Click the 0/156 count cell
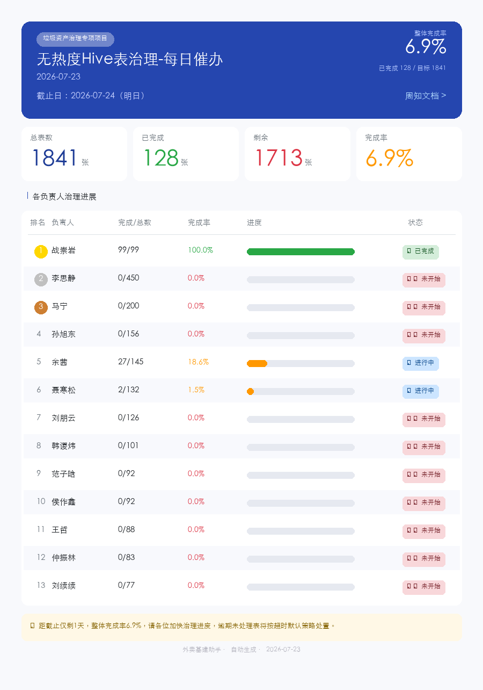The height and width of the screenshot is (690, 483). point(128,334)
